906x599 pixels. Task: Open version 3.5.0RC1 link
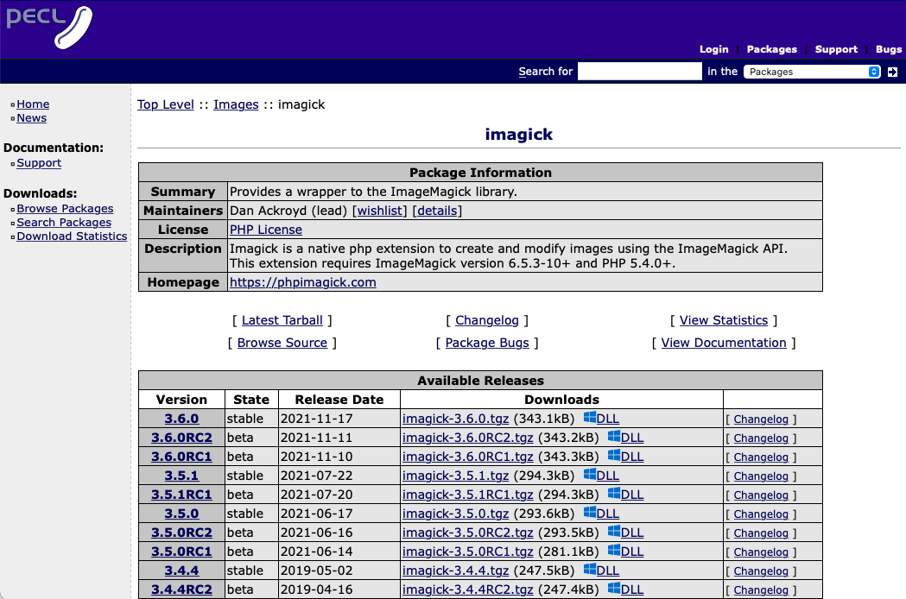pyautogui.click(x=181, y=552)
